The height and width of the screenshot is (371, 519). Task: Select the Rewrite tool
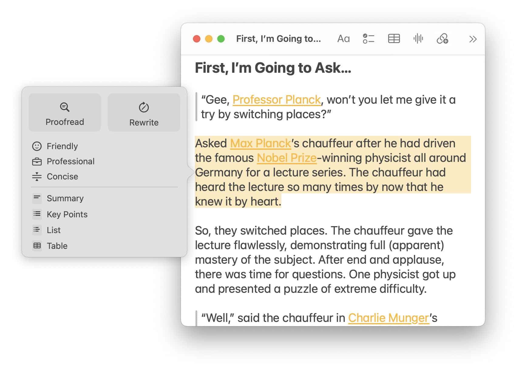(x=144, y=112)
